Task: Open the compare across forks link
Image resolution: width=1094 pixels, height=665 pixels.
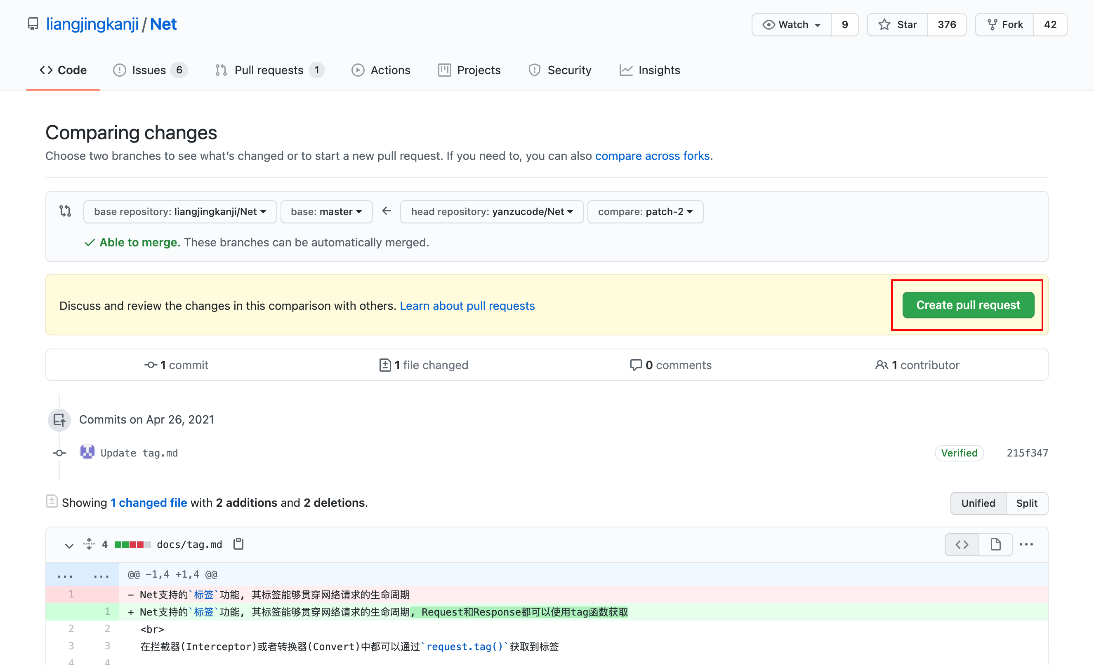Action: tap(652, 156)
